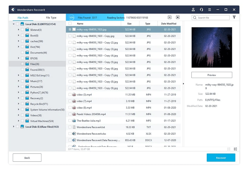The image size is (252, 170).
Task: Expand the Local Disk (E:)(Raw Files) node
Action: (14, 127)
